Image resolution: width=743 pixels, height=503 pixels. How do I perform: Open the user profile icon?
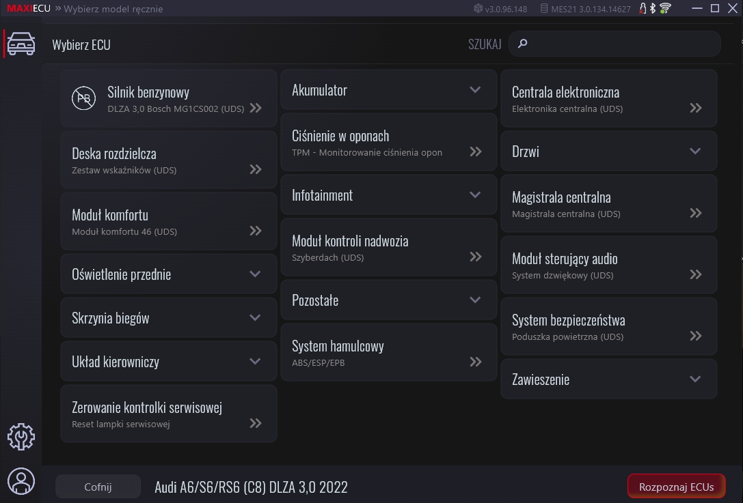tap(21, 481)
